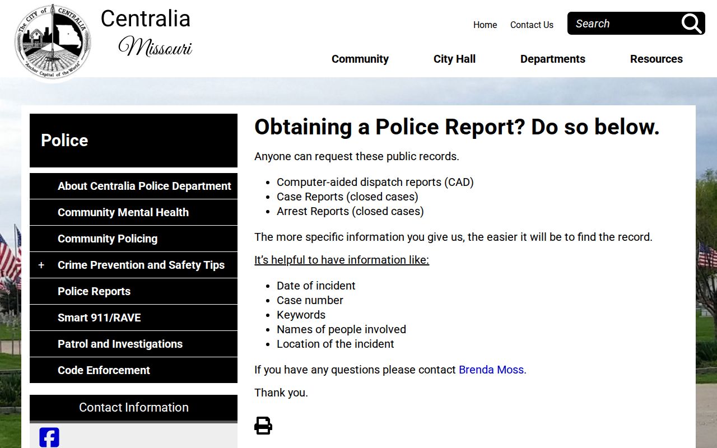Click 'Computer-aided dispatch reports (CAD)' text
Screen dimensions: 717x448
[x=375, y=182]
